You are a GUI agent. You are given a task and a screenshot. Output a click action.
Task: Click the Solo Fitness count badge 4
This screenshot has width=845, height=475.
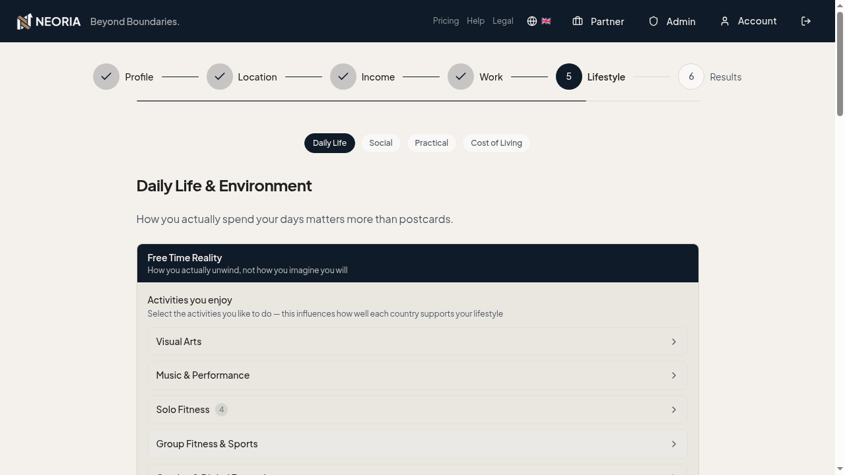click(x=221, y=410)
